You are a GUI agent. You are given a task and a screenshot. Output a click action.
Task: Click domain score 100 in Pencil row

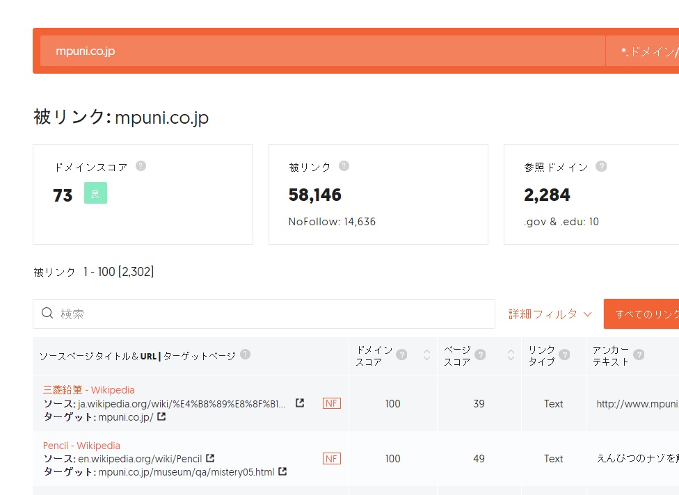point(393,459)
